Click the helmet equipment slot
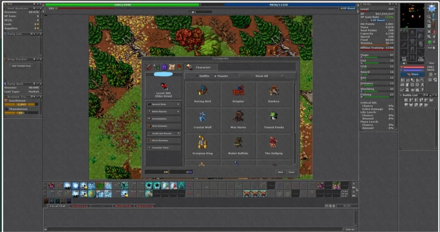 (412, 33)
